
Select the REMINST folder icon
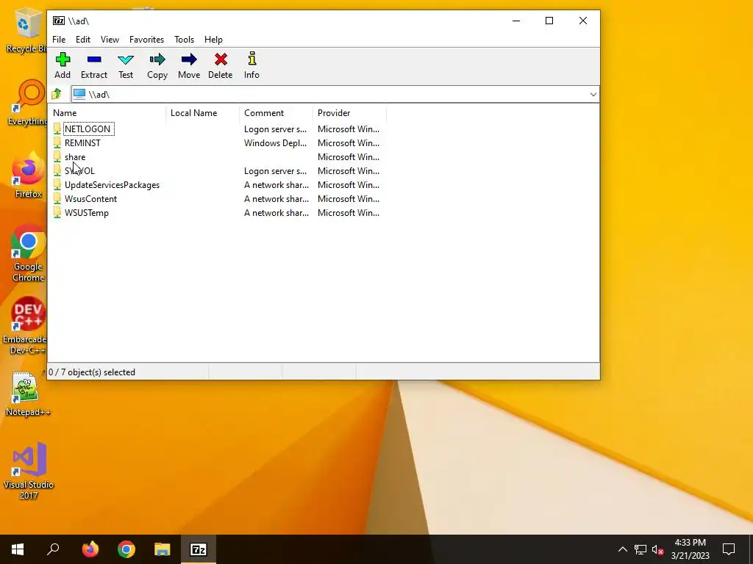point(57,142)
